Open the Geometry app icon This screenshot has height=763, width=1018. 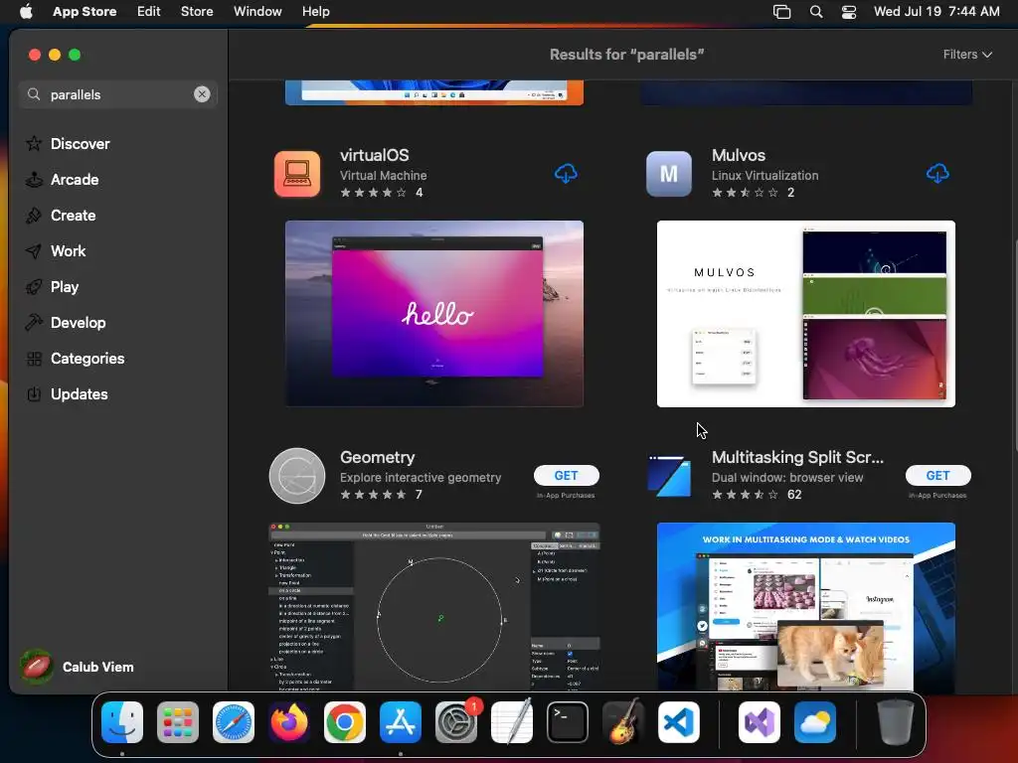click(x=297, y=476)
